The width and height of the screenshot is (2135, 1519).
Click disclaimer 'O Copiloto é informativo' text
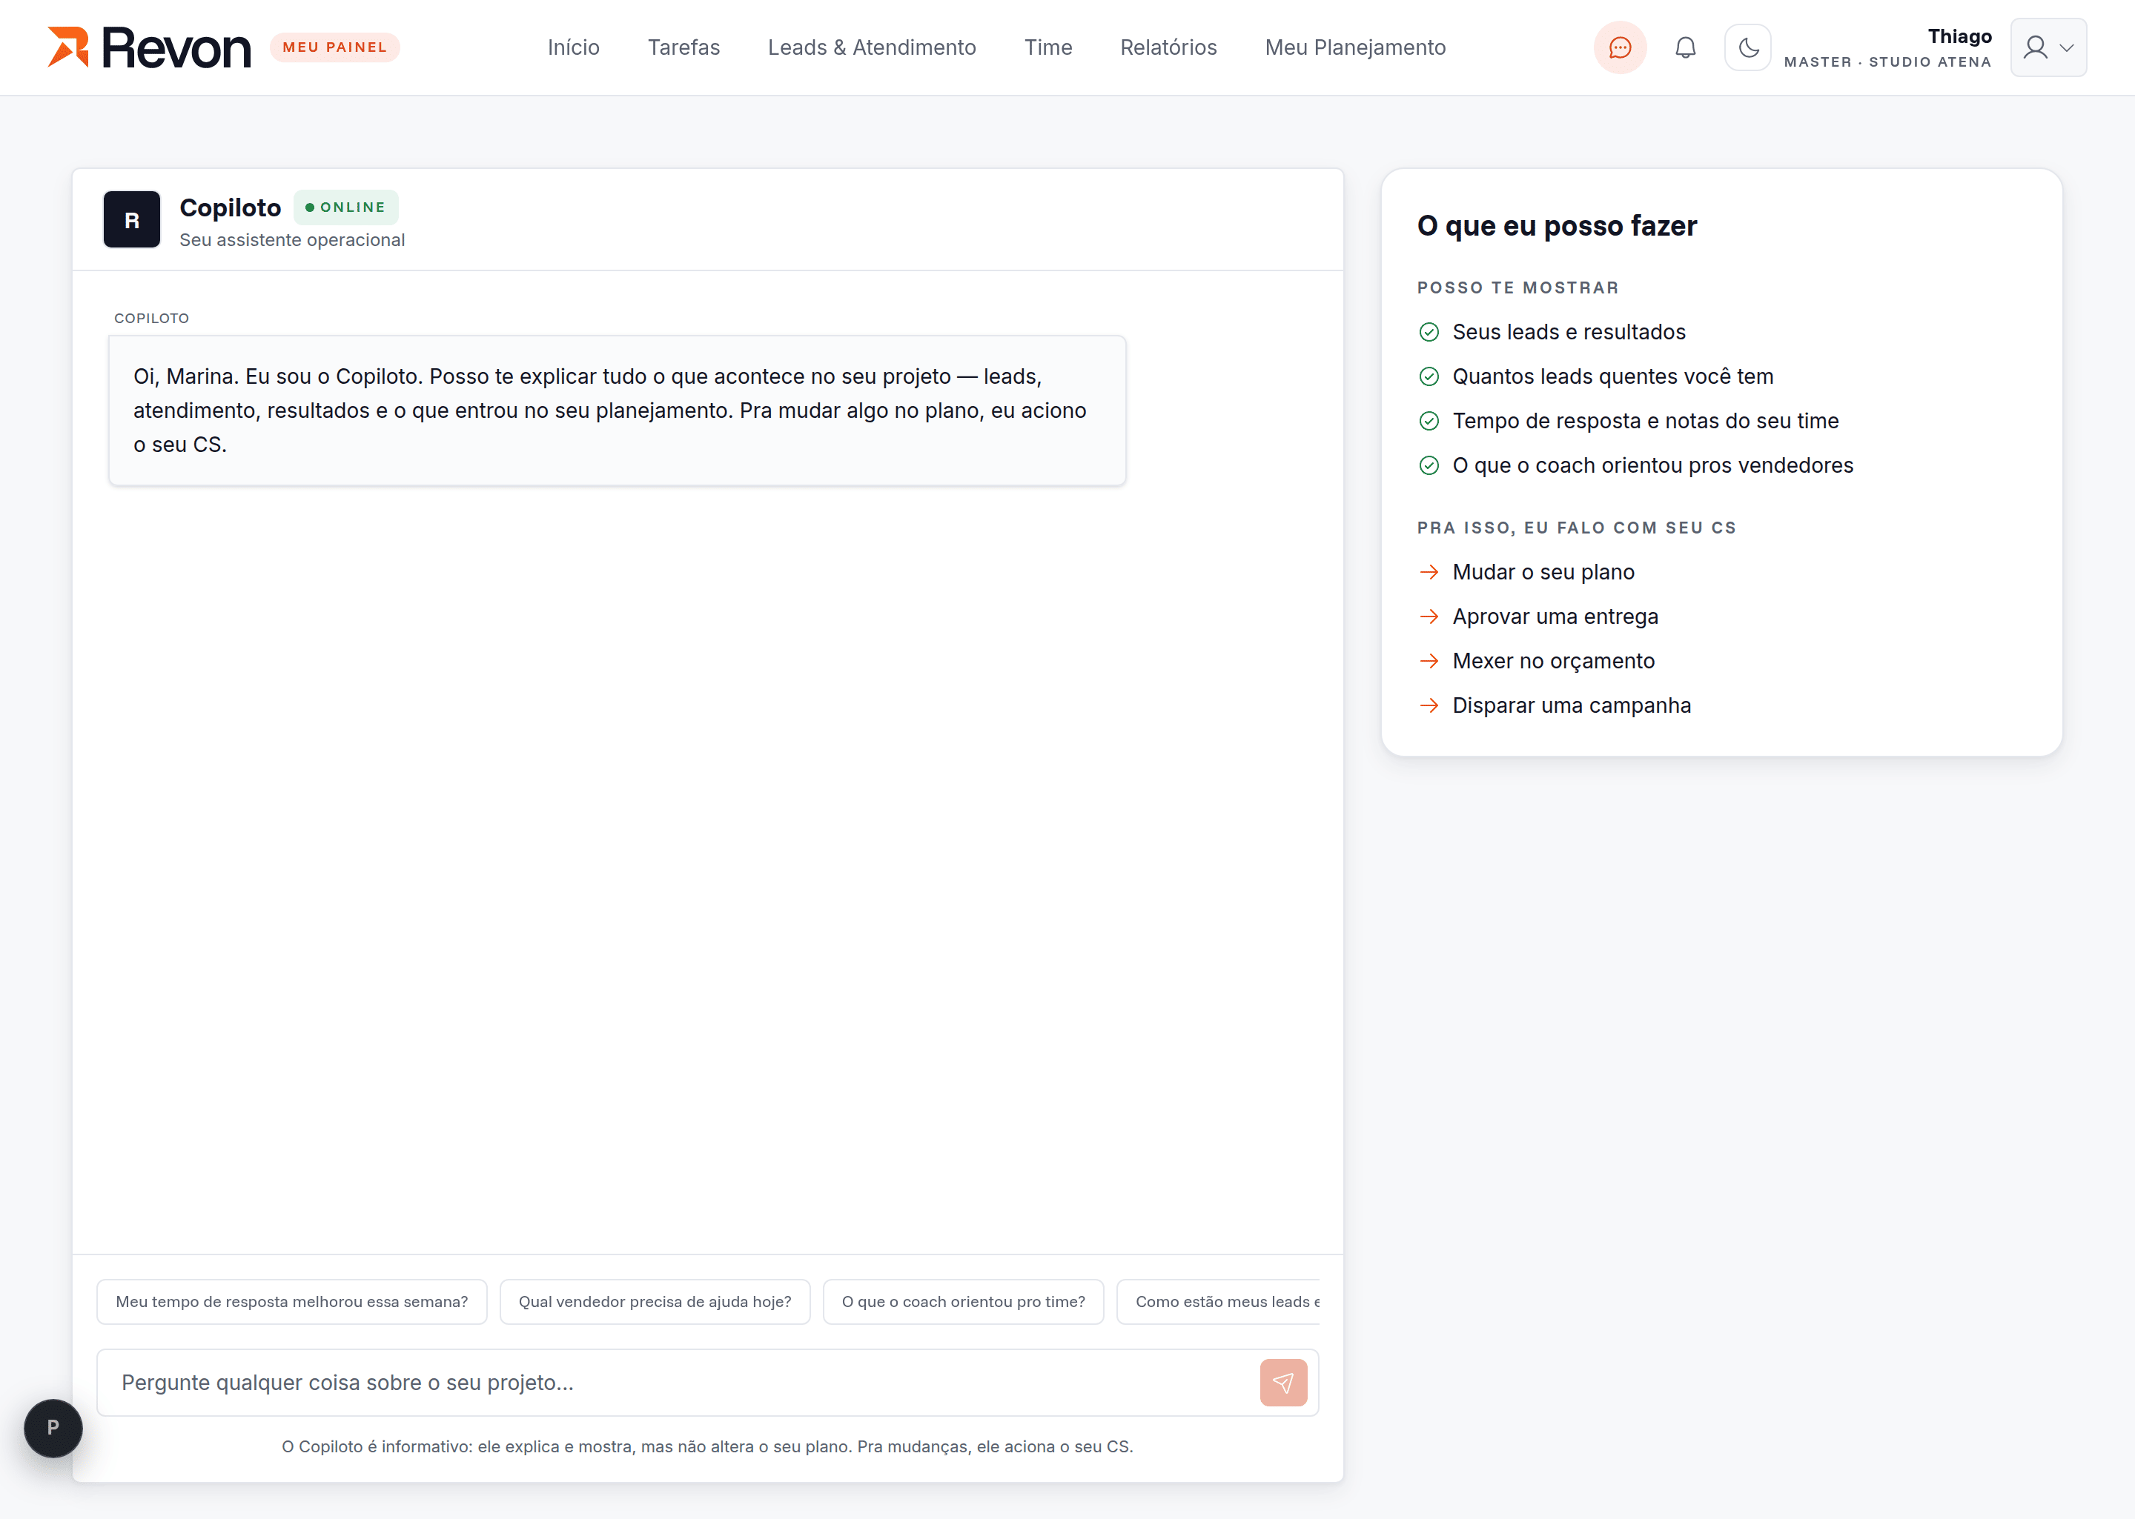coord(707,1446)
